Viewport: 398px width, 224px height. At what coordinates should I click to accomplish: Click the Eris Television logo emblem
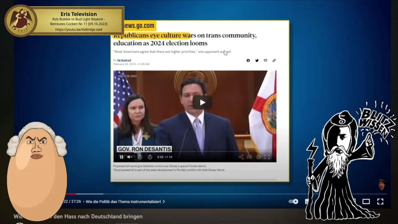21,21
